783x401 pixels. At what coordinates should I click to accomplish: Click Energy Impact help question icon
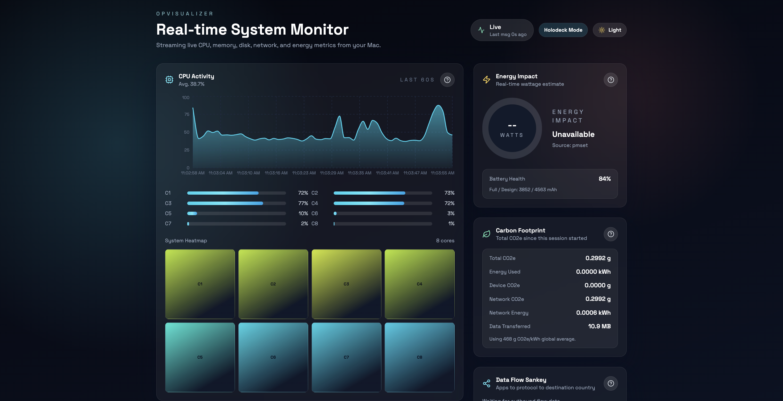click(610, 80)
